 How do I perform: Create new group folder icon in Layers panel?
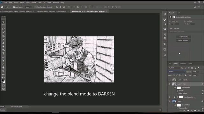click(x=195, y=111)
